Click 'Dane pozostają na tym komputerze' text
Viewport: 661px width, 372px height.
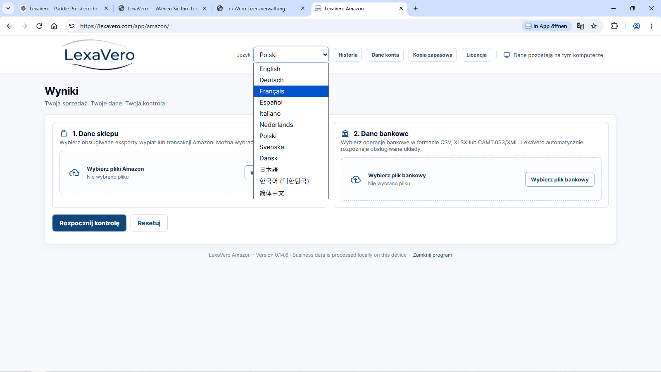558,55
